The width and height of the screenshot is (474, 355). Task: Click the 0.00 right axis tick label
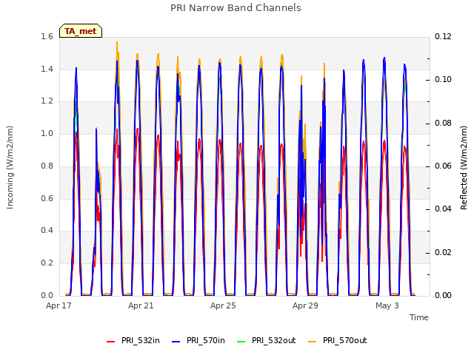coord(443,295)
